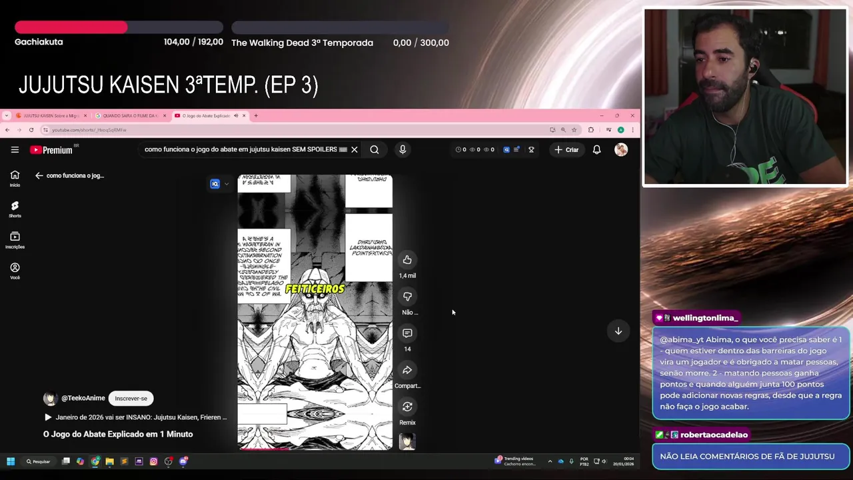Open YouTube notifications bell
Screen dimensions: 853x480
[597, 150]
